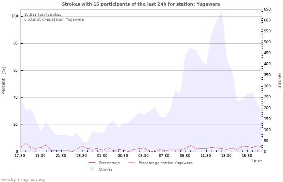The width and height of the screenshot is (283, 182).
Task: Click the 17:30 time axis tick
Action: coord(20,155)
